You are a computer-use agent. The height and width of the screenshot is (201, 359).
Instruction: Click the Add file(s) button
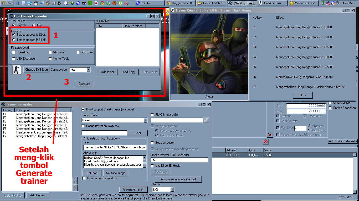coord(129,72)
